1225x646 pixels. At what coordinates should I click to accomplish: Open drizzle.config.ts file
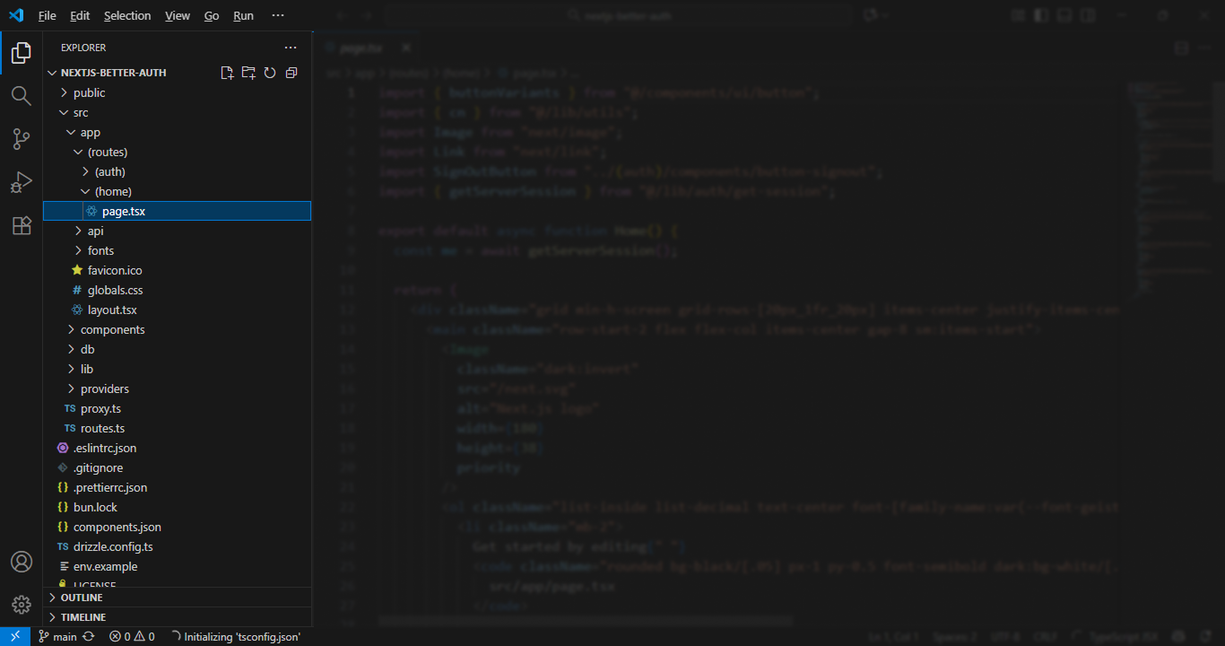pyautogui.click(x=113, y=546)
